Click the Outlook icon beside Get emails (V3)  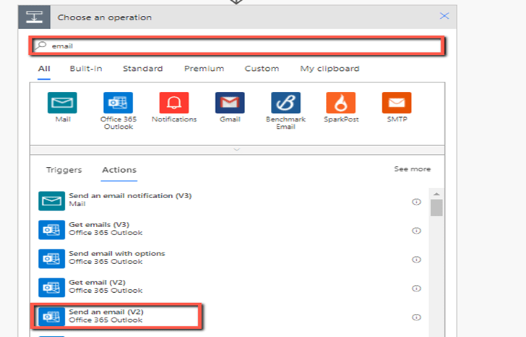coord(52,230)
